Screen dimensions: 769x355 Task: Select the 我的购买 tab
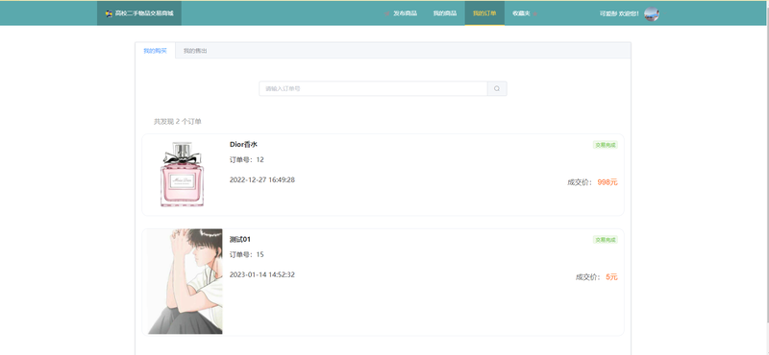[x=155, y=51]
